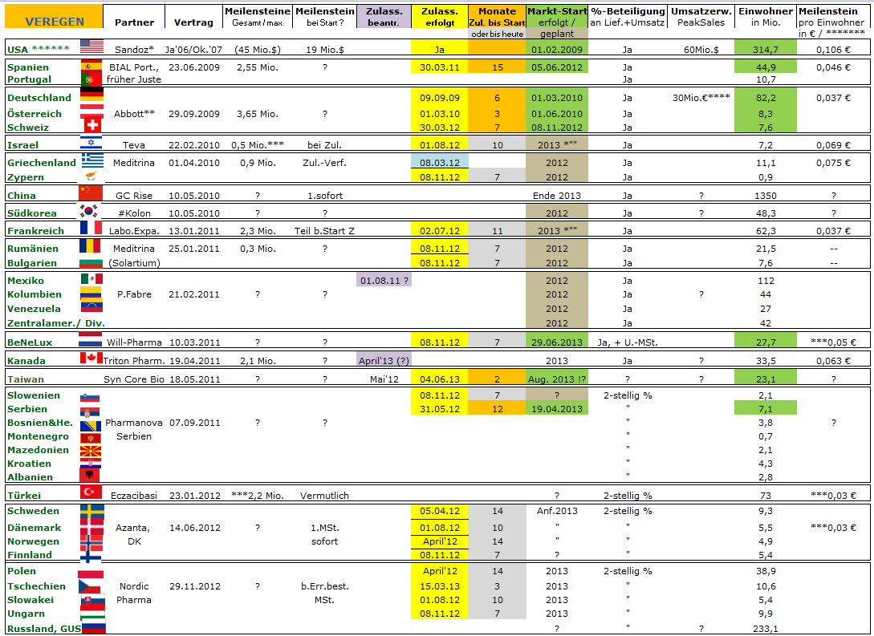
Task: Click the Will-Pharma partner cell
Action: (134, 342)
